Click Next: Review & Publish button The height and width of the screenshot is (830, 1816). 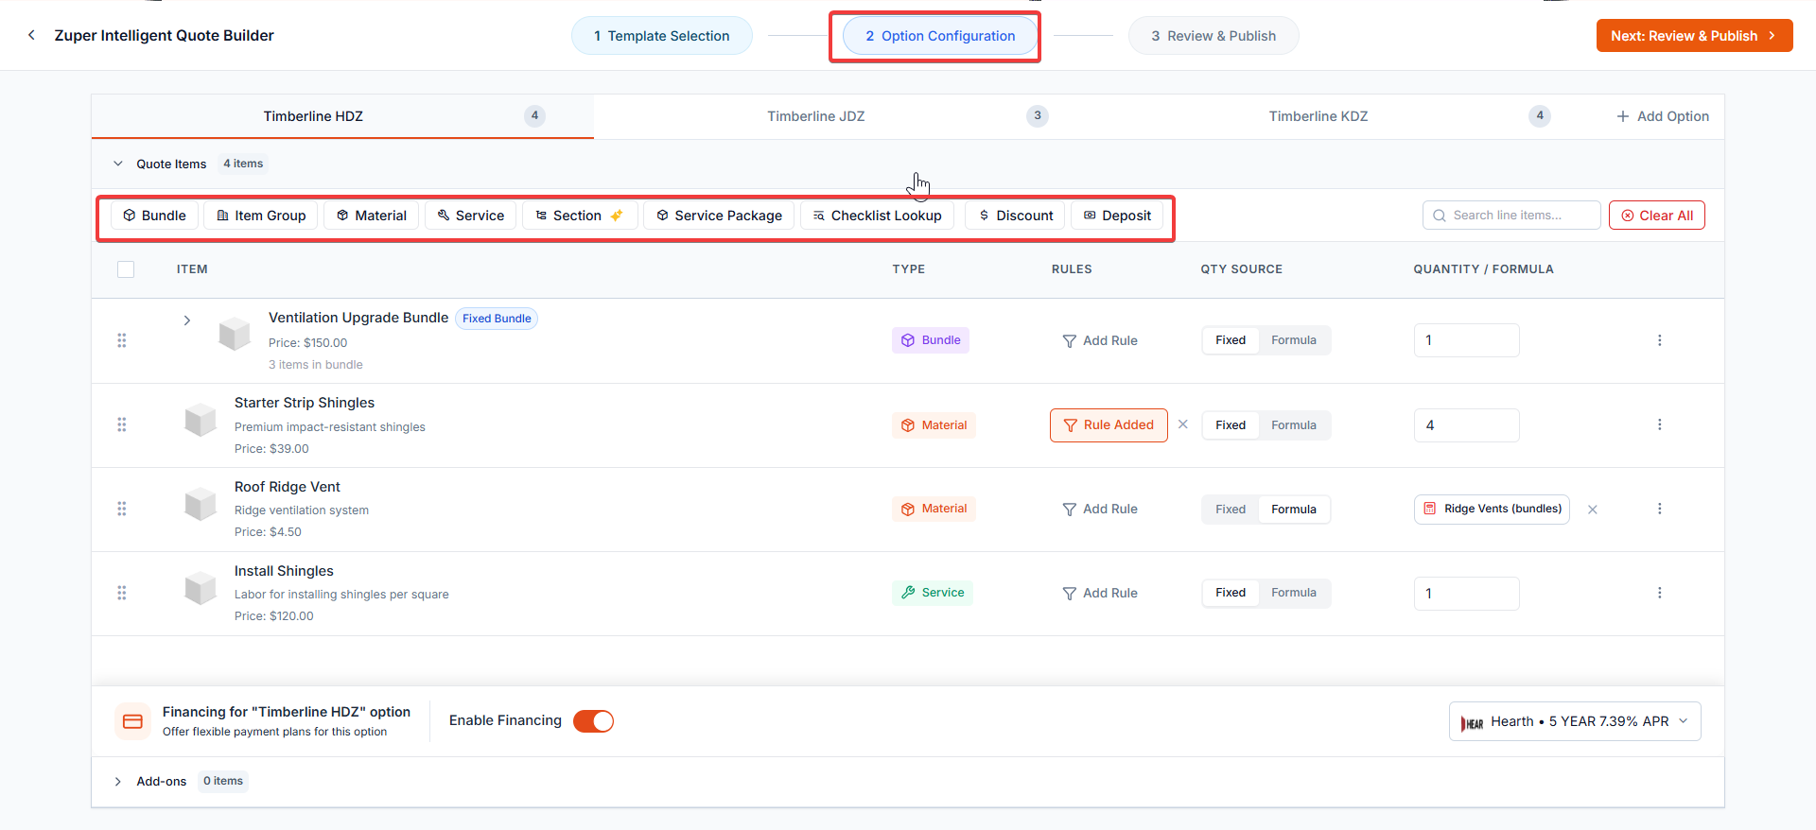(x=1694, y=36)
